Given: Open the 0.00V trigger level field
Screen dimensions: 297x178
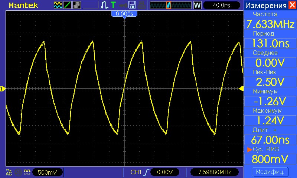Looking at the screenshot, I should coord(165,172).
